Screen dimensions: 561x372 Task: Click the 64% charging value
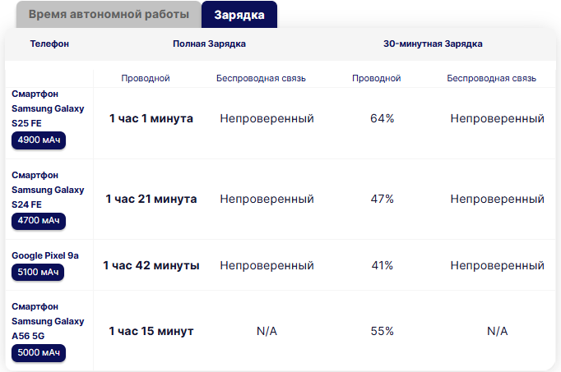click(382, 118)
